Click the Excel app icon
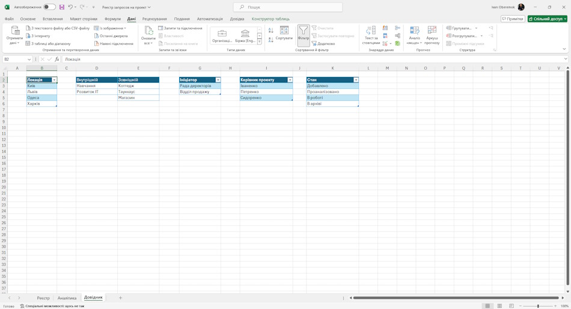 point(7,7)
